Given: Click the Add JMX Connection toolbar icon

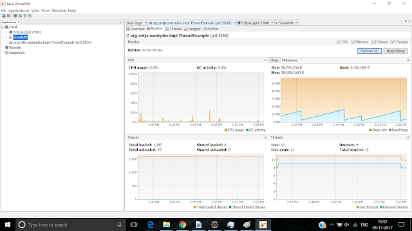Looking at the screenshot, I should pos(20,16).
